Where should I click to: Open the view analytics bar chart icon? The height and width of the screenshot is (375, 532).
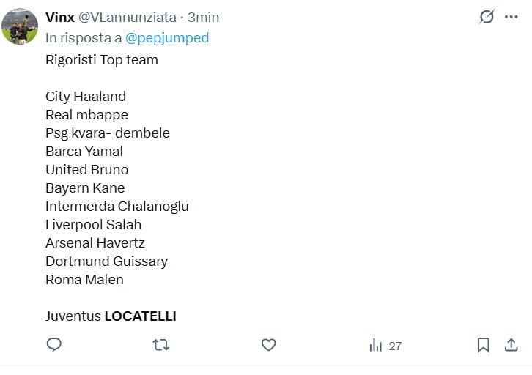pos(376,345)
